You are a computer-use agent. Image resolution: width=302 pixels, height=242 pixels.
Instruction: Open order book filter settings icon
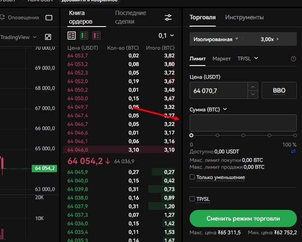tap(168, 17)
